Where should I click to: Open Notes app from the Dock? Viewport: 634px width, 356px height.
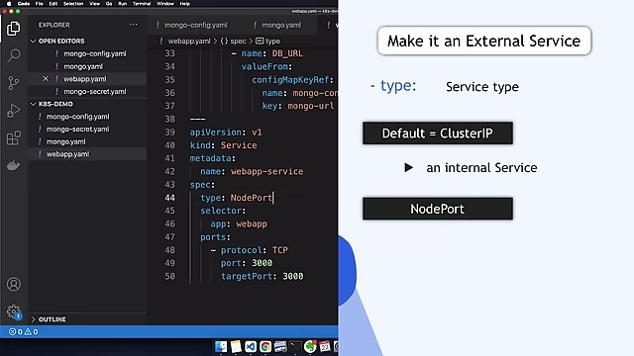pos(236,346)
